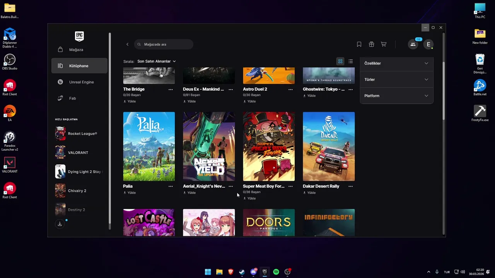Open options menu for Super Meat Boy Forever
The width and height of the screenshot is (495, 278).
pyautogui.click(x=290, y=186)
